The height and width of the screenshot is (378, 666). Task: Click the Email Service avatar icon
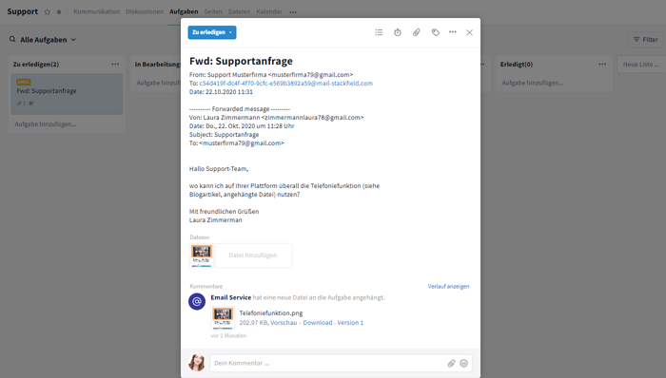pos(197,302)
